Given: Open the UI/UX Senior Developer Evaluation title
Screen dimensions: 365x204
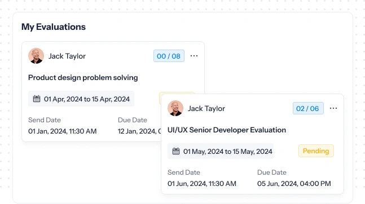Looking at the screenshot, I should 226,130.
